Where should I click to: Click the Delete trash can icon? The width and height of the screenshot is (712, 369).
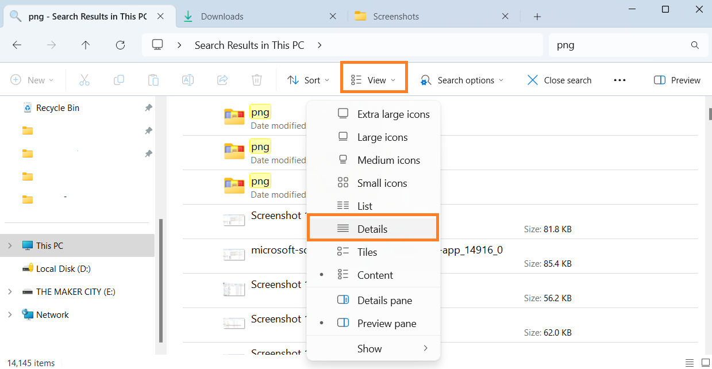pyautogui.click(x=257, y=80)
